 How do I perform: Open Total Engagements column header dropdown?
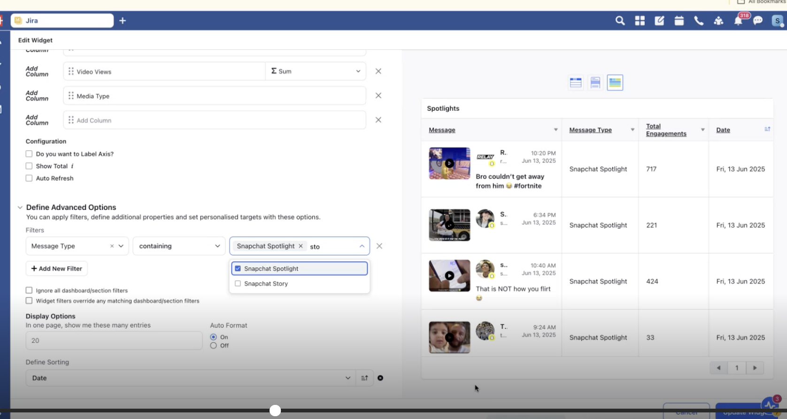(703, 130)
